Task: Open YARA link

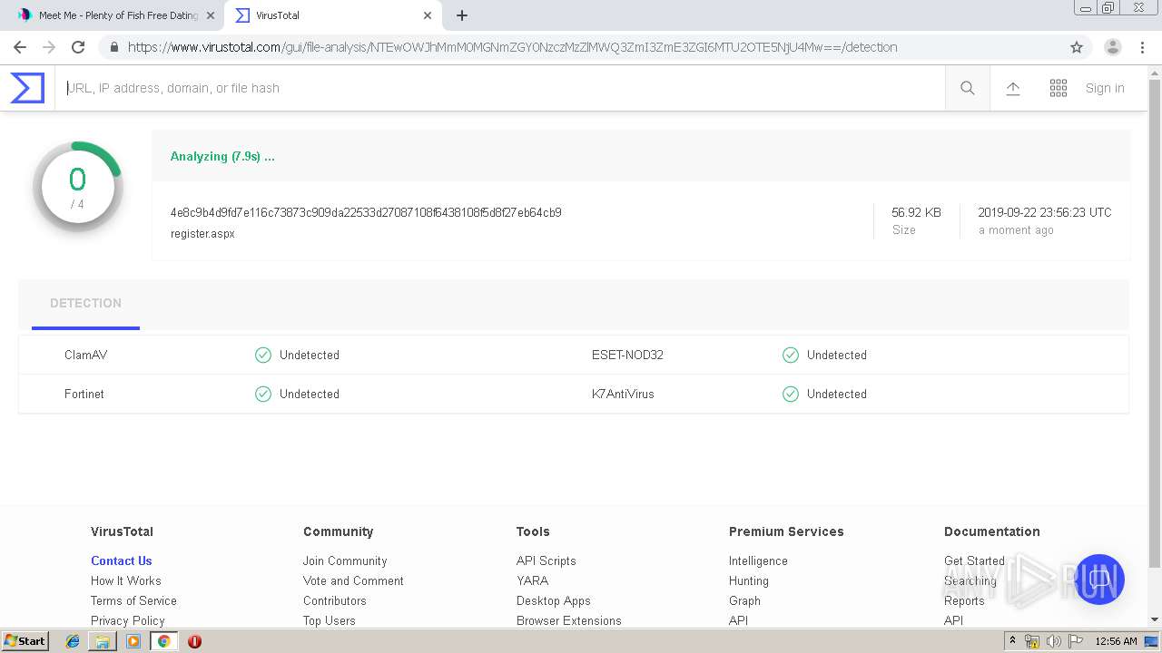Action: 532,580
